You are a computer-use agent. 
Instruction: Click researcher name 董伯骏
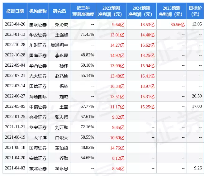coord(62,148)
